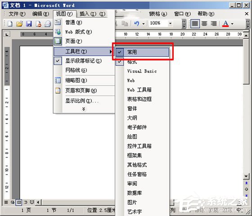Click the Copy icon in the toolbar
The height and width of the screenshot is (216, 252).
(x=125, y=24)
